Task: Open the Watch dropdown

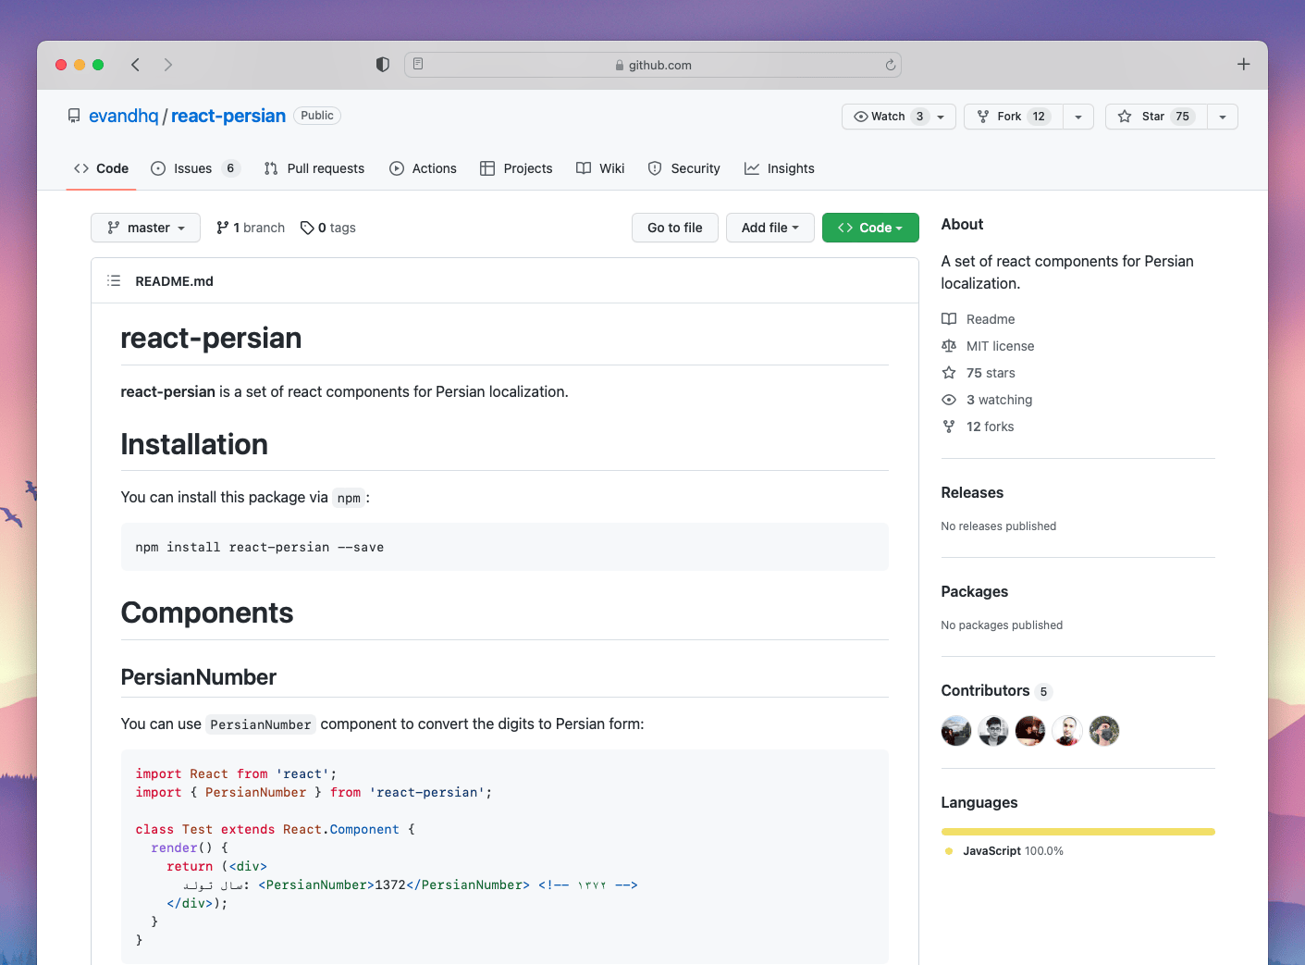Action: [x=898, y=117]
